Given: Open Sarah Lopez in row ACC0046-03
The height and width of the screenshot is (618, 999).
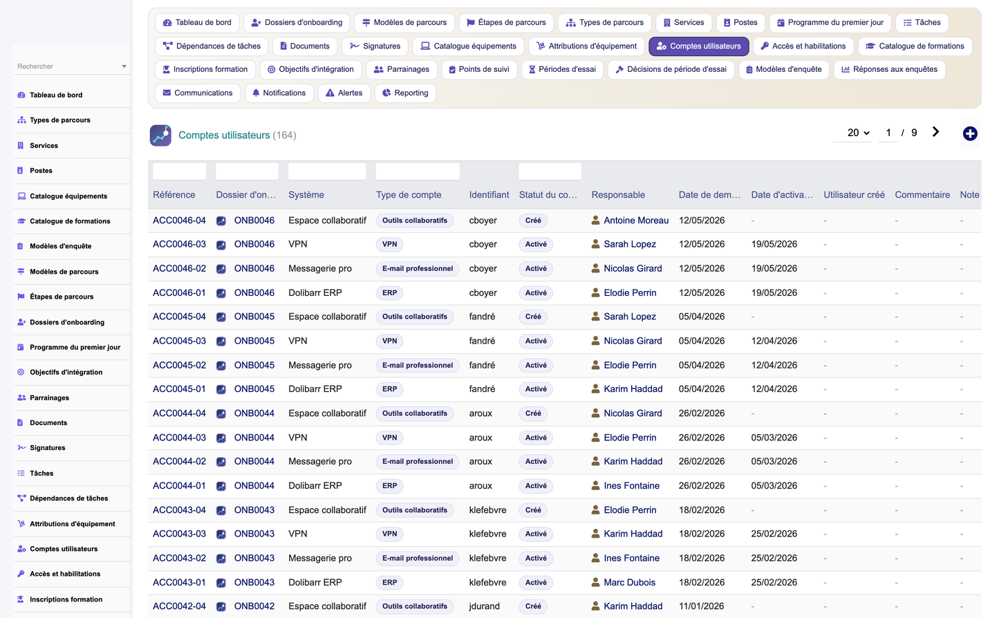Looking at the screenshot, I should pos(630,244).
